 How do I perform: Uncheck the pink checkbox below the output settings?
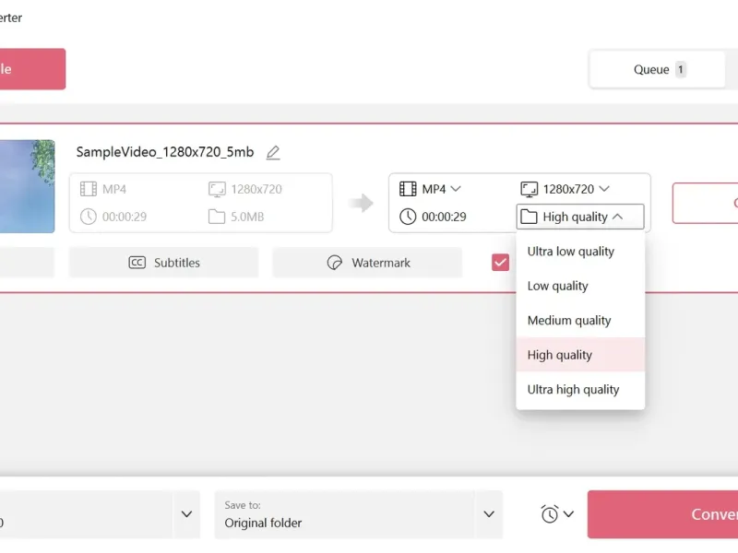(501, 263)
